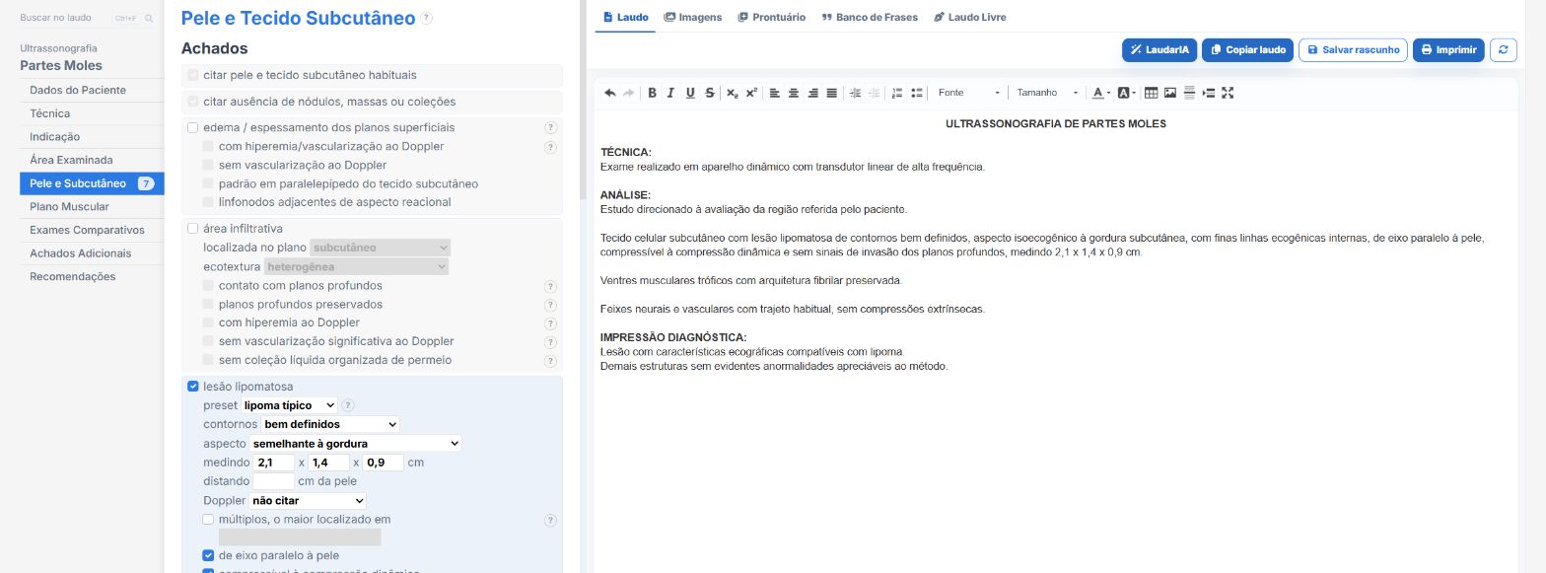
Task: Toggle citar ausência de nódulos, massas ou coleções
Action: click(193, 102)
